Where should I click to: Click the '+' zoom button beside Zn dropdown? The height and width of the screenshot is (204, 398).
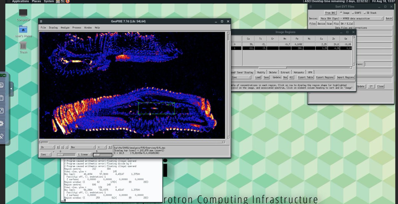62,147
